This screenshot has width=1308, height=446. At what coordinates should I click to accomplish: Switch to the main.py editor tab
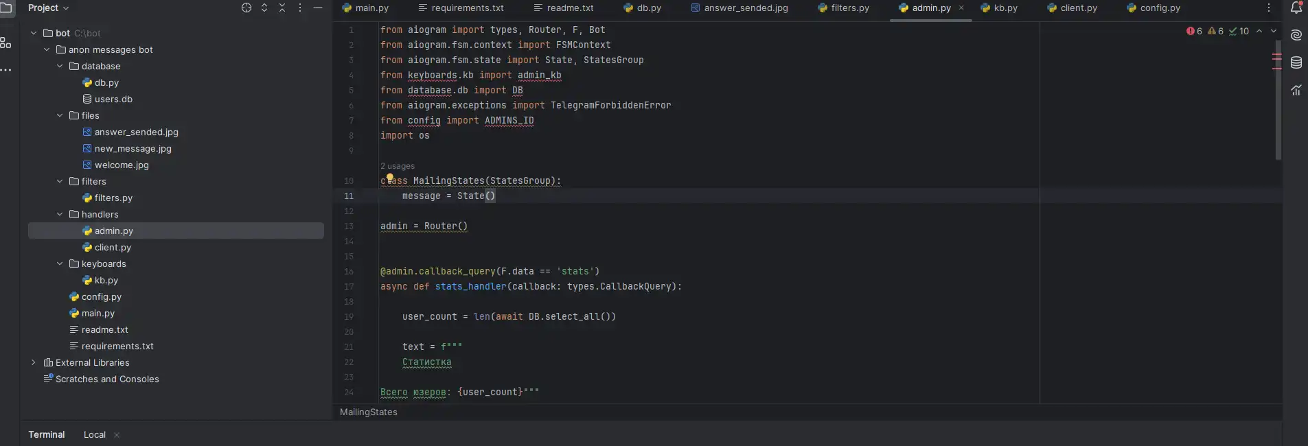(365, 8)
